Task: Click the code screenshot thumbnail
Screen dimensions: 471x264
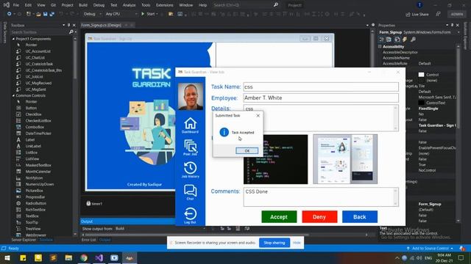Action: 275,159
